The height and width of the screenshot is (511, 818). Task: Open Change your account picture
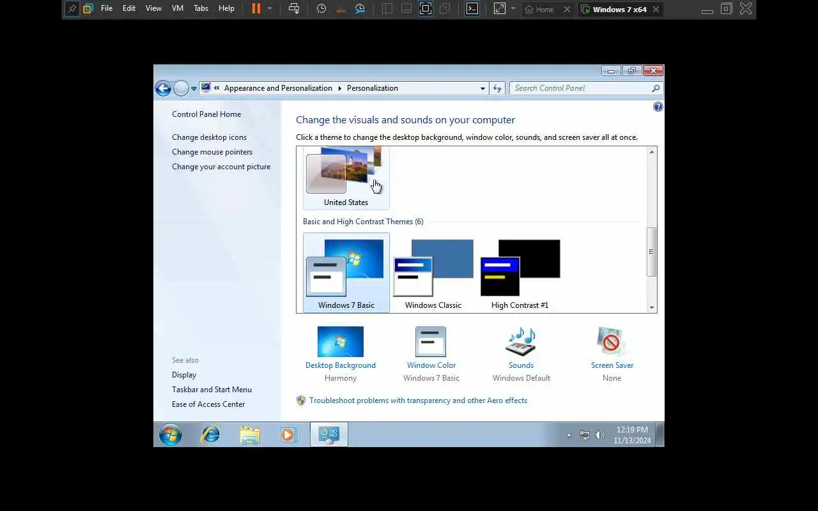(x=221, y=167)
